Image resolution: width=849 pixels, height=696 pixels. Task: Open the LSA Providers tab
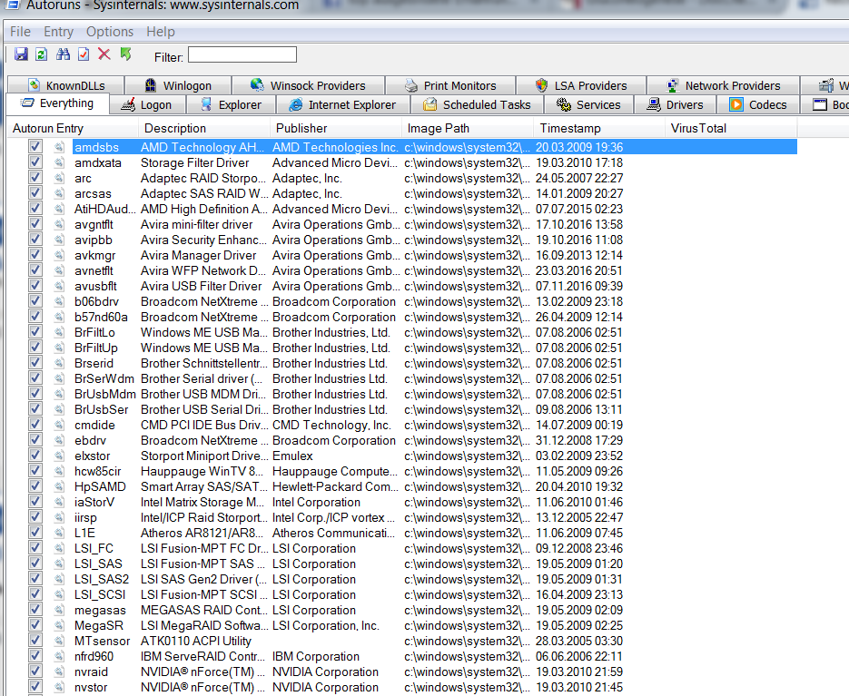(581, 85)
